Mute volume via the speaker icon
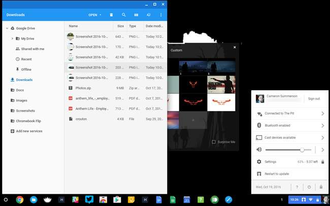 pos(259,150)
